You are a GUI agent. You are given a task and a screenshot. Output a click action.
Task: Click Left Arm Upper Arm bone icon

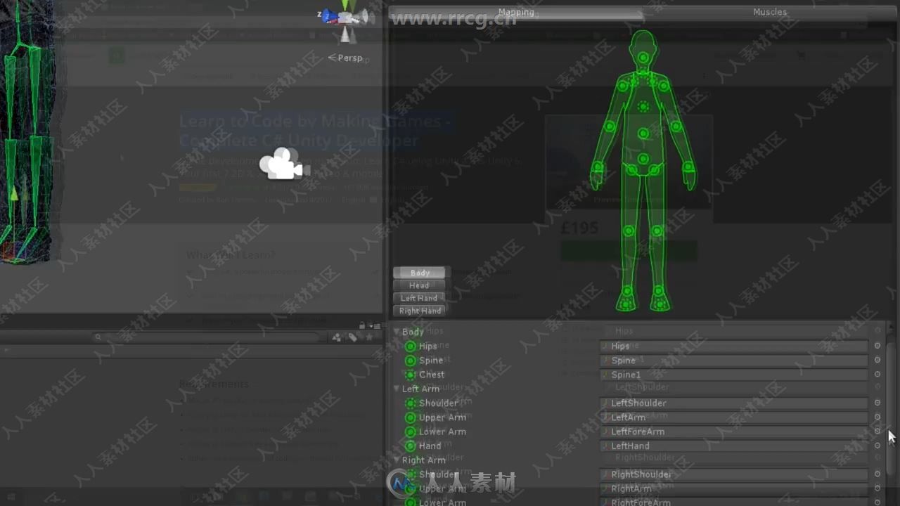(x=411, y=417)
